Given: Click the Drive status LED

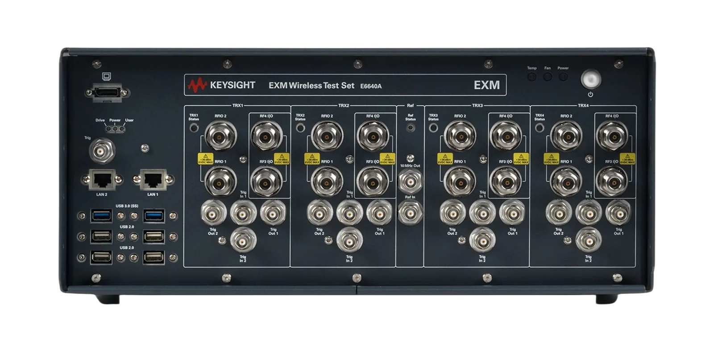Looking at the screenshot, I should [x=108, y=129].
